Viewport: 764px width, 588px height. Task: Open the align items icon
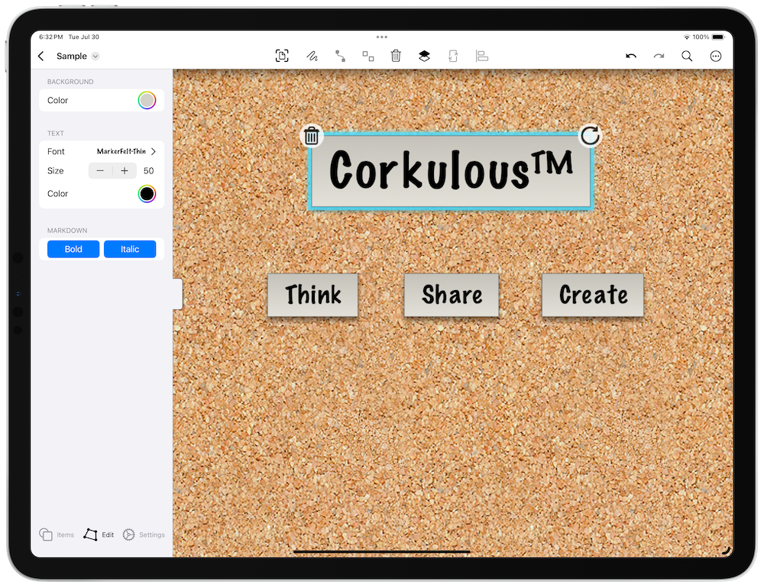pyautogui.click(x=482, y=56)
